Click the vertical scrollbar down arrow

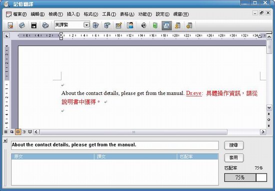click(x=269, y=108)
